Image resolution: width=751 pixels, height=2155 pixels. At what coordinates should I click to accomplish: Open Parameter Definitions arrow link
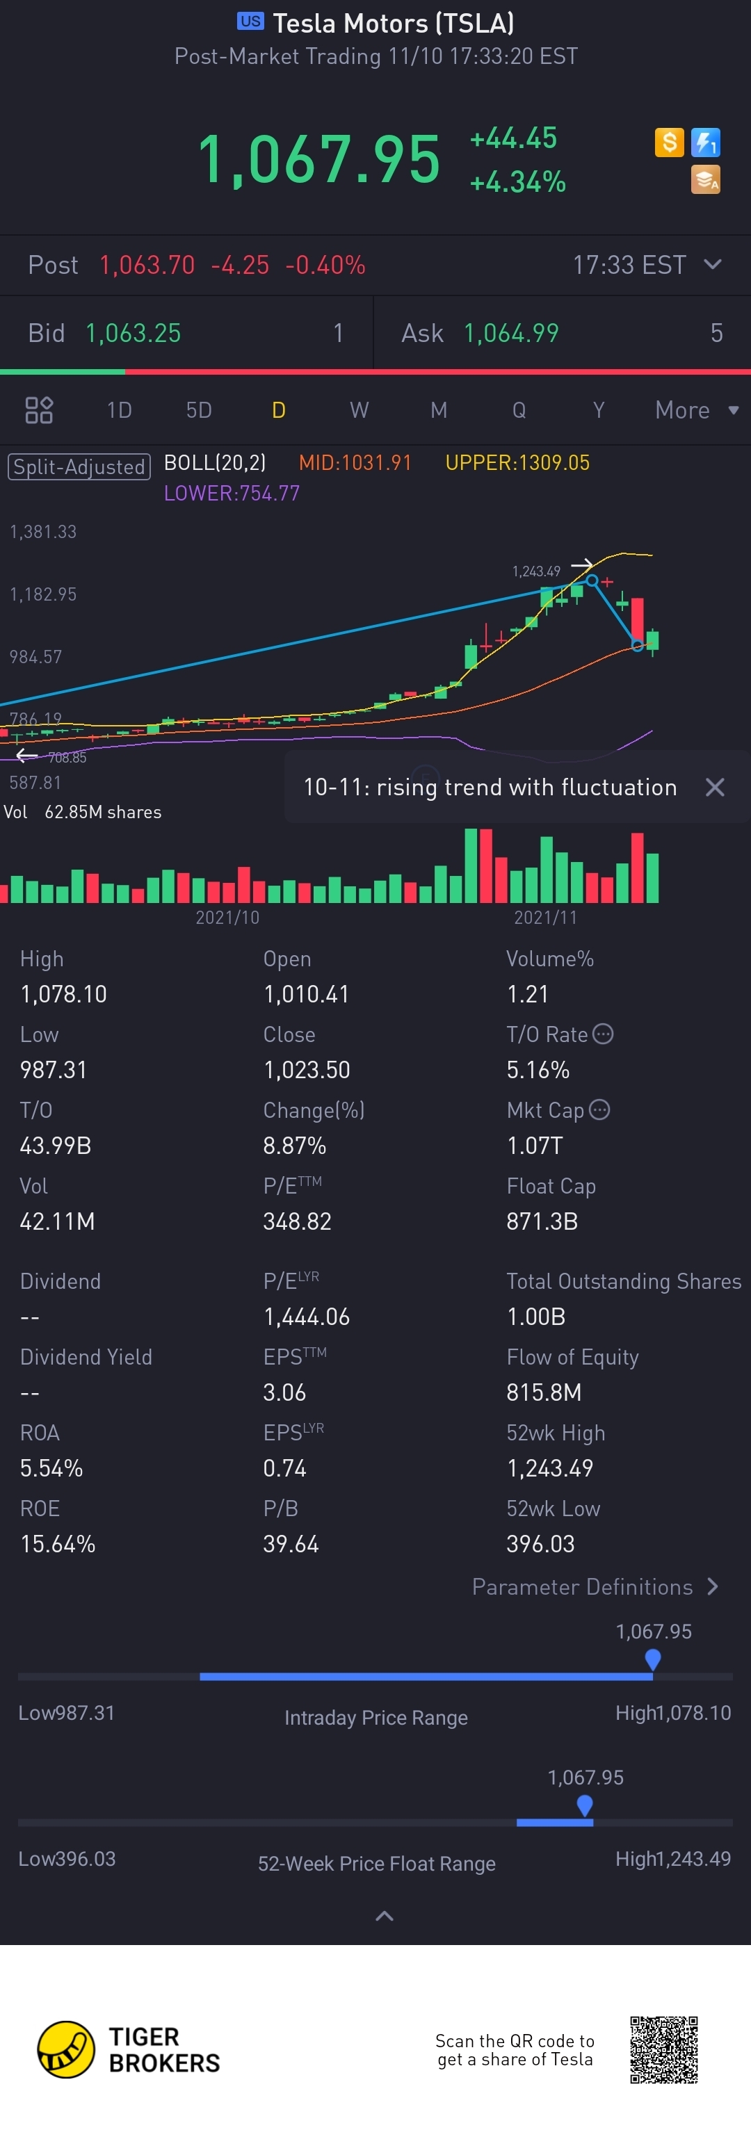595,1586
